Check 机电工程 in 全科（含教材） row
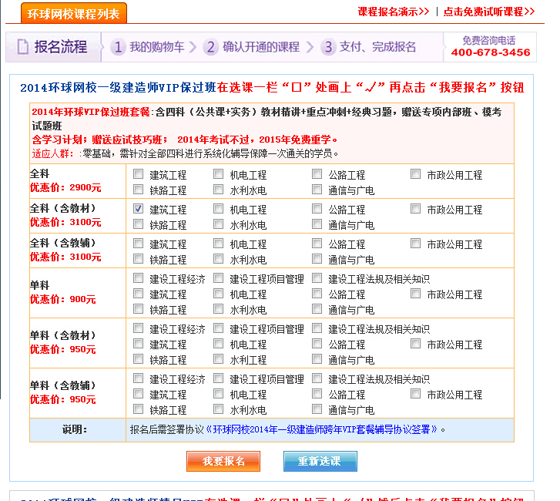The image size is (560, 501). click(x=218, y=209)
